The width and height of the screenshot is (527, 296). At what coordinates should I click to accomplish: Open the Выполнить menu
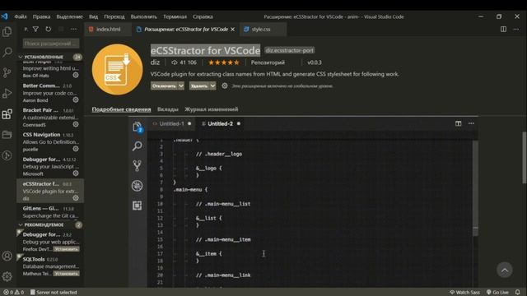(144, 16)
